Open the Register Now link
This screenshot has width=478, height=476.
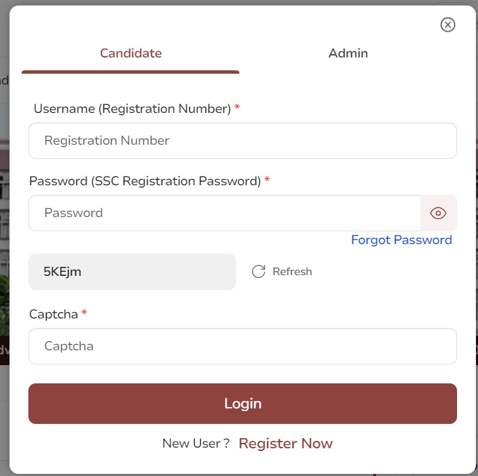coord(285,444)
